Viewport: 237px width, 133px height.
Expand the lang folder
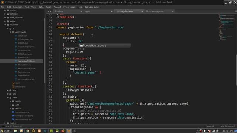coord(8,90)
